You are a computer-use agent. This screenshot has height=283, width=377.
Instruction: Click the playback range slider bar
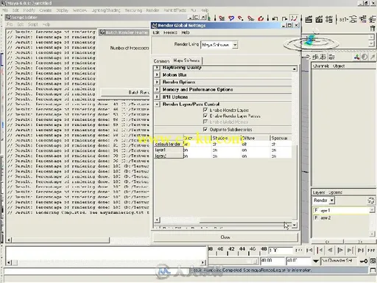click(x=233, y=261)
